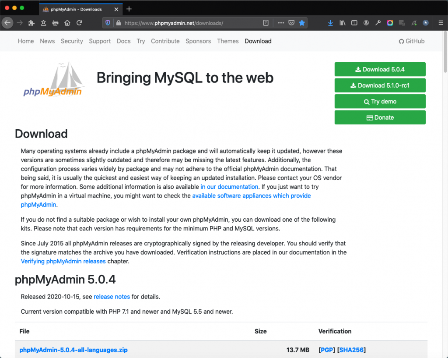Open the SHA256 verification link
Screen dimensions: 448x358
[351, 350]
